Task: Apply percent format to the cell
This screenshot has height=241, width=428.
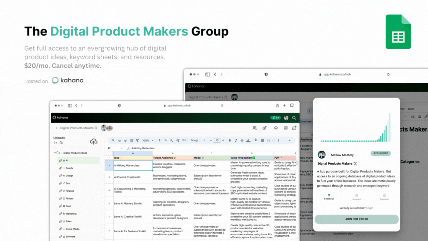Action: (x=166, y=141)
